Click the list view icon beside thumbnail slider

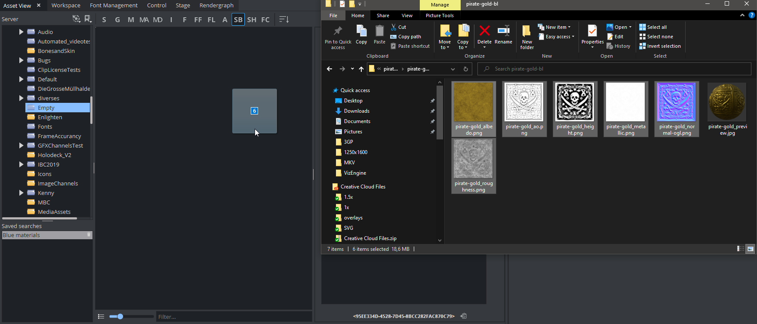click(x=101, y=317)
